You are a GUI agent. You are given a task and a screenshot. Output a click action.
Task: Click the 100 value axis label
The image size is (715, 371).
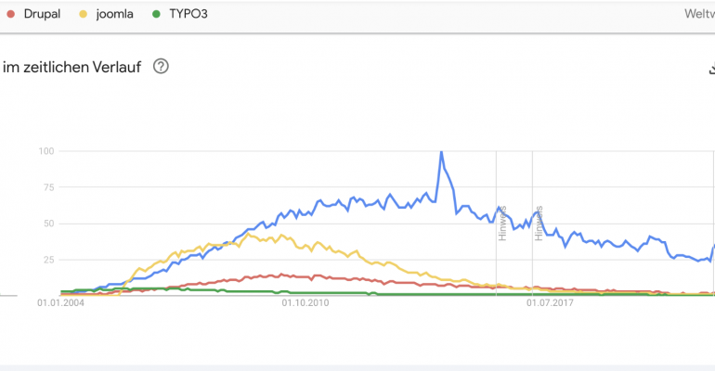pyautogui.click(x=46, y=150)
